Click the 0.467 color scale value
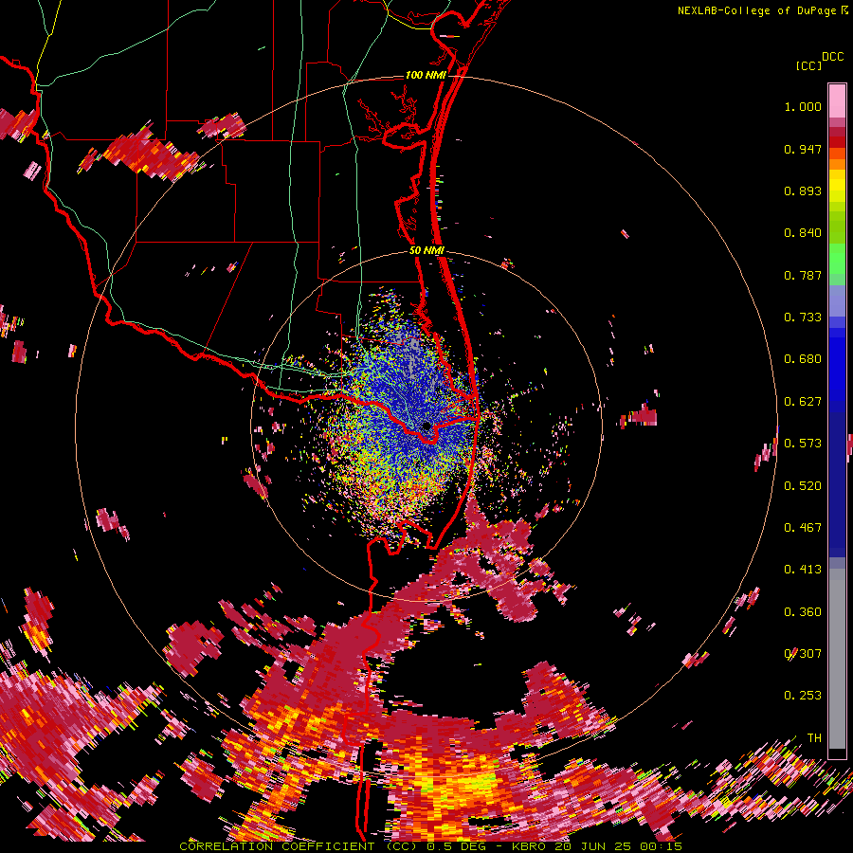853x853 pixels. (803, 528)
